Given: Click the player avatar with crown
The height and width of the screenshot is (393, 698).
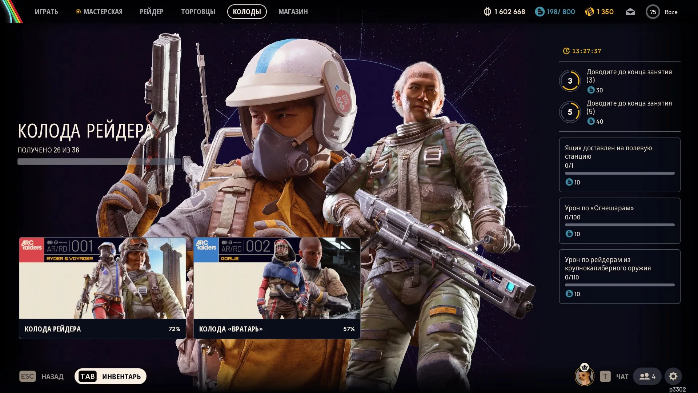Looking at the screenshot, I should tap(584, 376).
